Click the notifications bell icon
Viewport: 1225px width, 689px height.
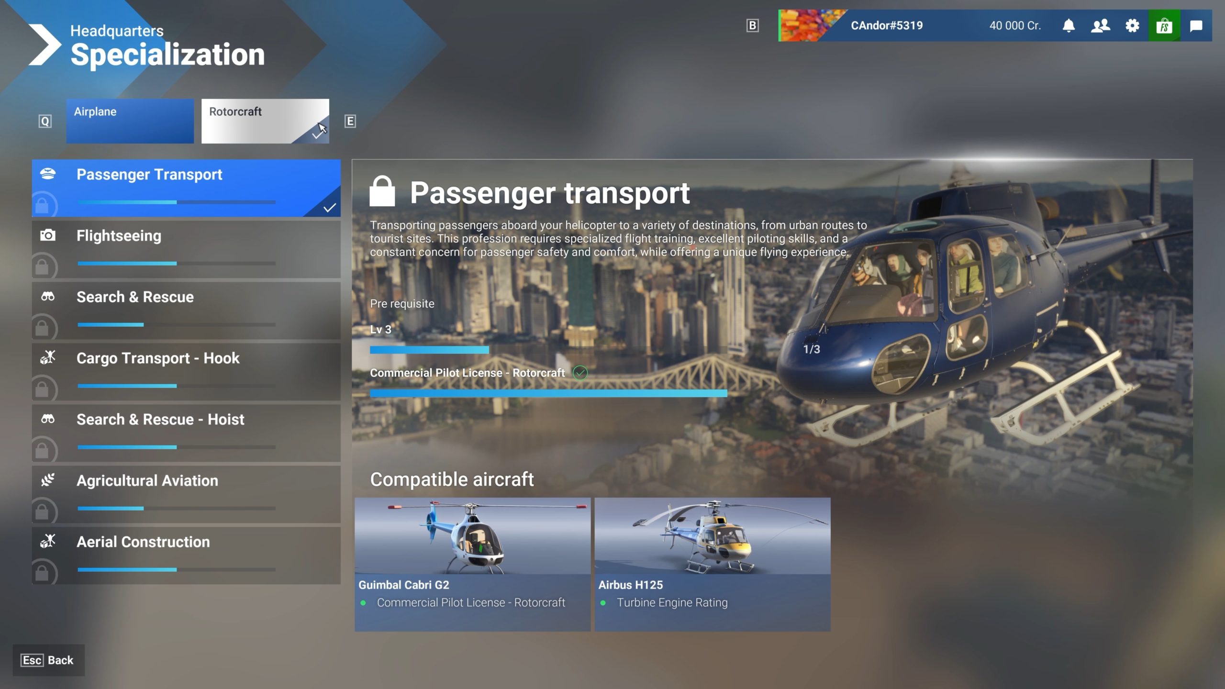[1069, 25]
